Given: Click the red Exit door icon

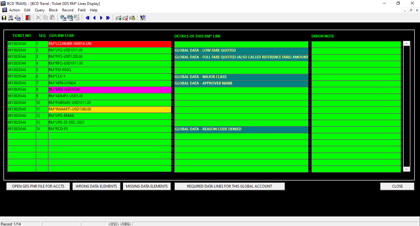Looking at the screenshot, I should point(28,18).
